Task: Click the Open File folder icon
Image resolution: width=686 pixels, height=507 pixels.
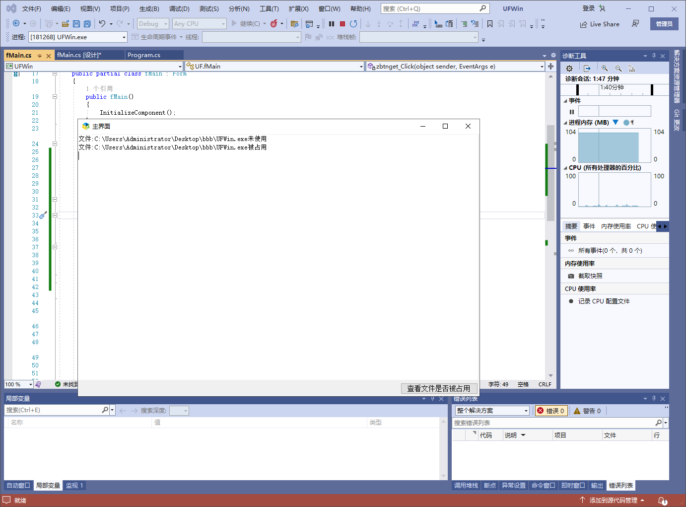Action: pos(65,23)
